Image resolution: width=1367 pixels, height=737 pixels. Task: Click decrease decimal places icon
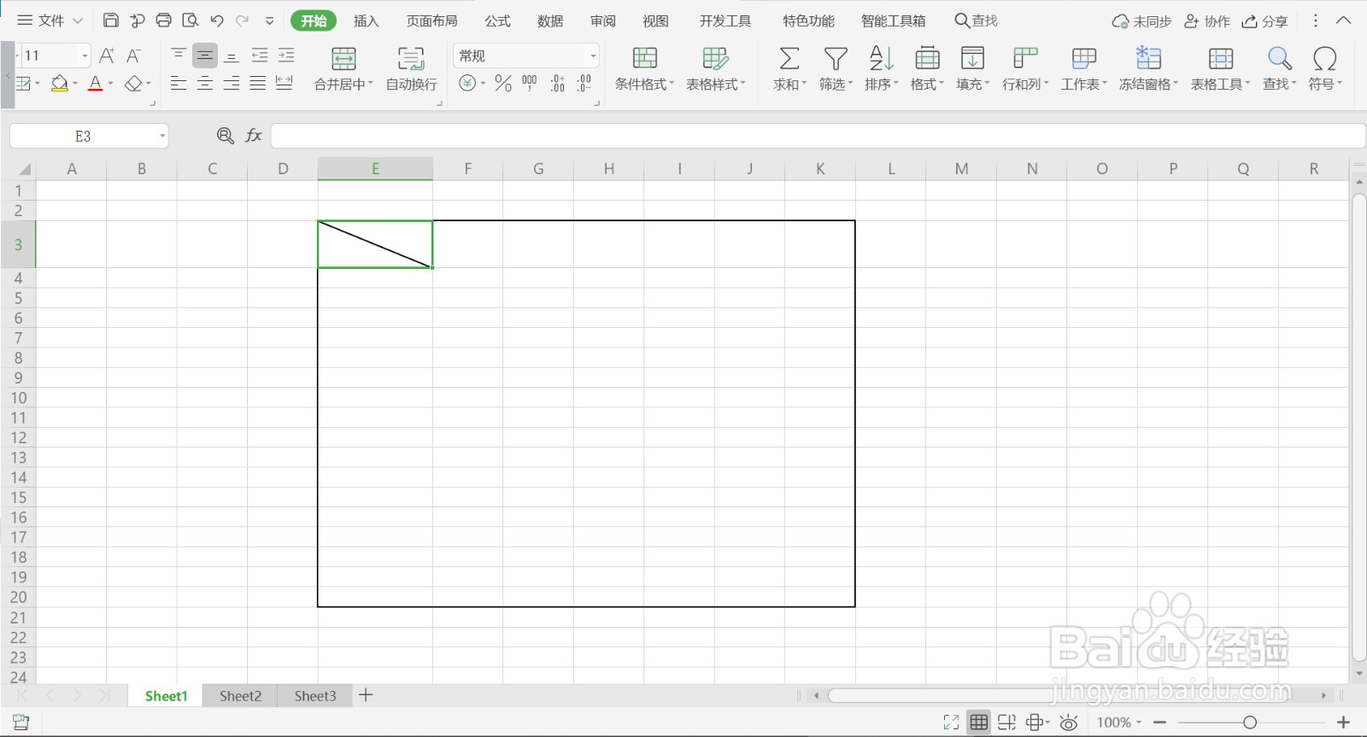584,83
